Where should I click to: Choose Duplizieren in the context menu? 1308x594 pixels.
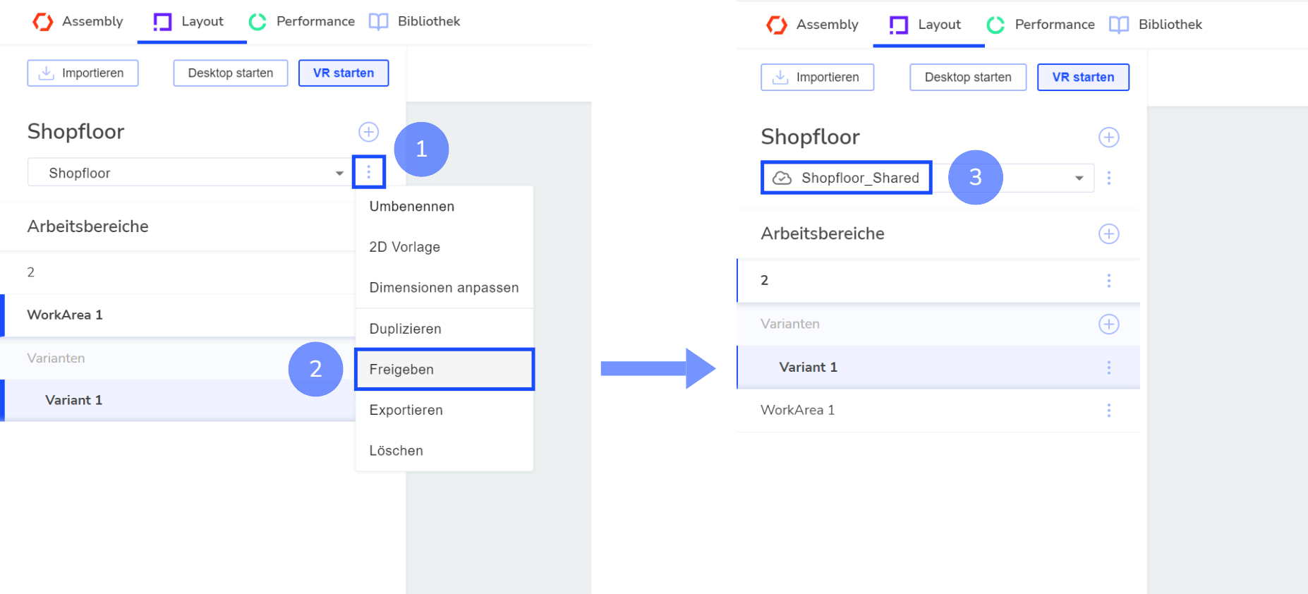[x=406, y=329]
